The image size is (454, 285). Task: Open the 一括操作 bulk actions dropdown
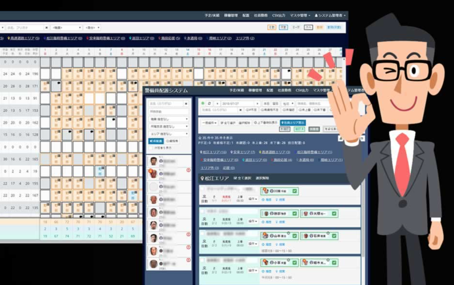(209, 123)
